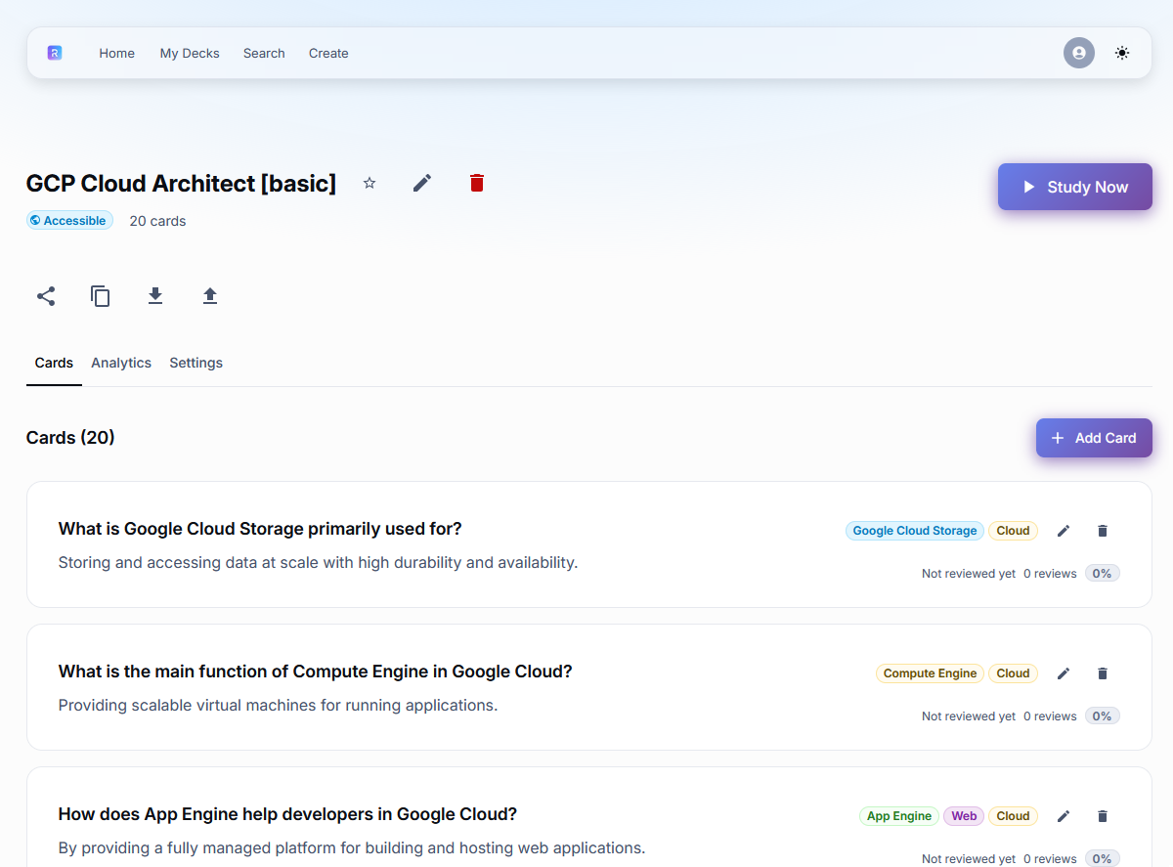The height and width of the screenshot is (867, 1173).
Task: Click question 'What is Google Cloud Storage primarily used for?'
Action: coord(260,529)
